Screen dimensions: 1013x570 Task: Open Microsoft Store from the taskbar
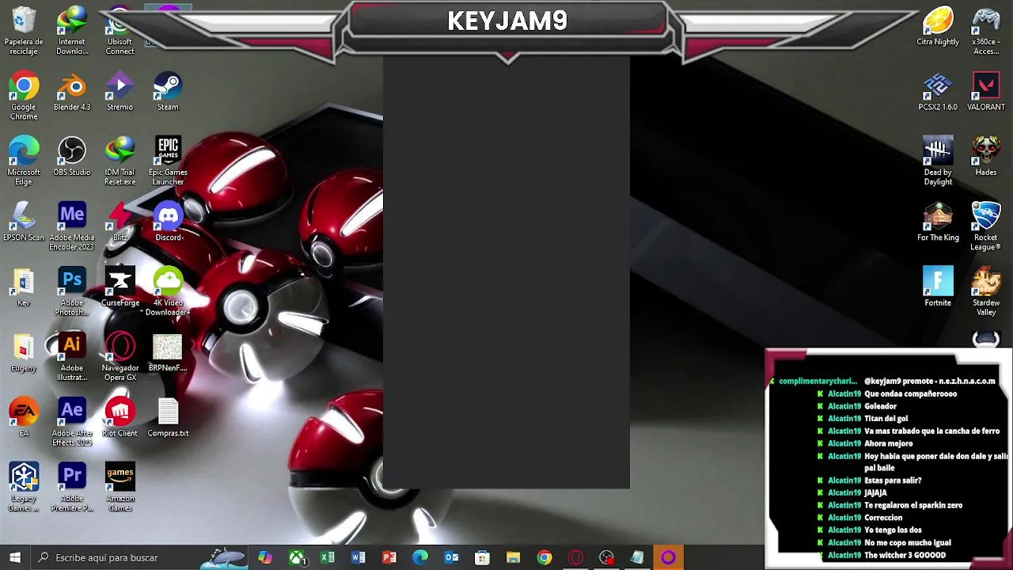482,557
